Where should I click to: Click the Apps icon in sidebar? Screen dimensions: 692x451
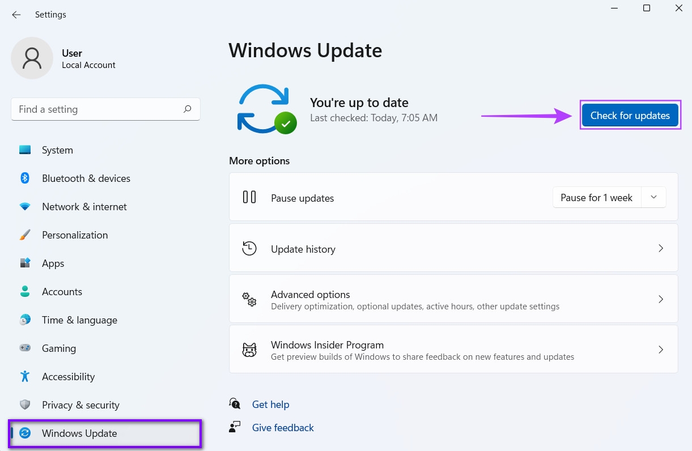(25, 263)
